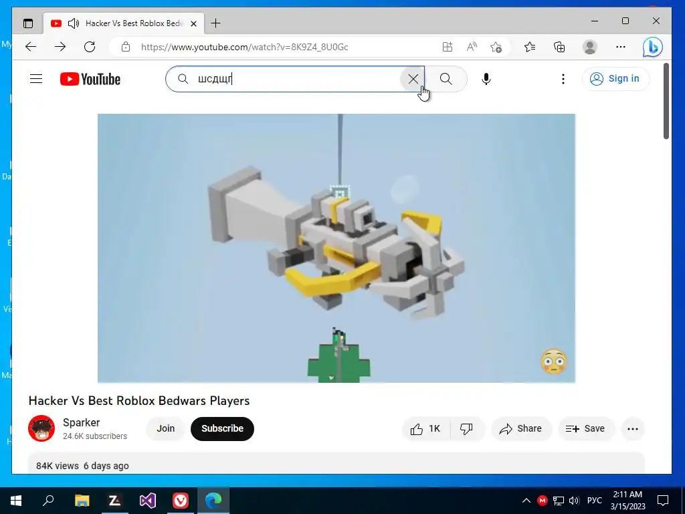
Task: Open YouTube settings three-dot menu
Action: 563,79
